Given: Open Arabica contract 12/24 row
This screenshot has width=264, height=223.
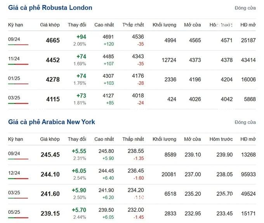Looking at the screenshot, I should (132, 174).
